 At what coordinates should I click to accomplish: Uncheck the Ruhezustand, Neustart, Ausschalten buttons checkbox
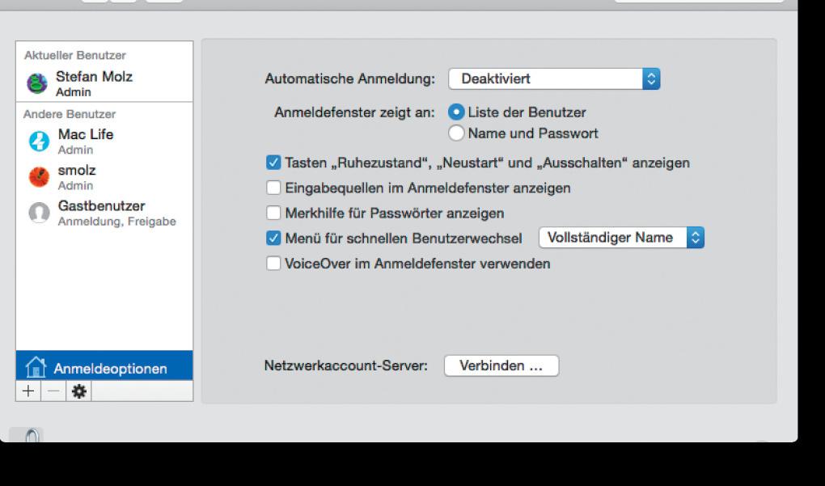pos(273,163)
